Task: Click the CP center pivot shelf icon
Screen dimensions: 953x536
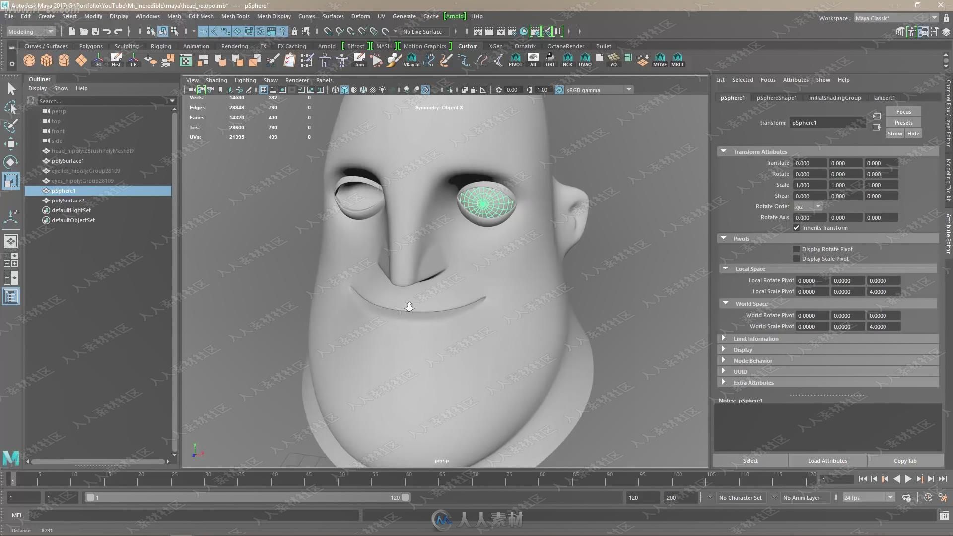Action: [134, 61]
